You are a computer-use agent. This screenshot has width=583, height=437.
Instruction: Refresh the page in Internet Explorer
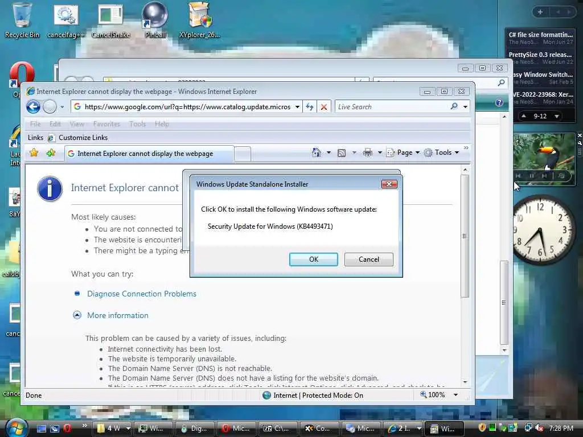coord(309,107)
